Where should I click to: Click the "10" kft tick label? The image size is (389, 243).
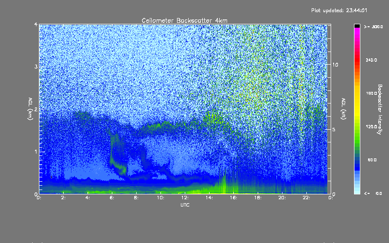(335, 65)
